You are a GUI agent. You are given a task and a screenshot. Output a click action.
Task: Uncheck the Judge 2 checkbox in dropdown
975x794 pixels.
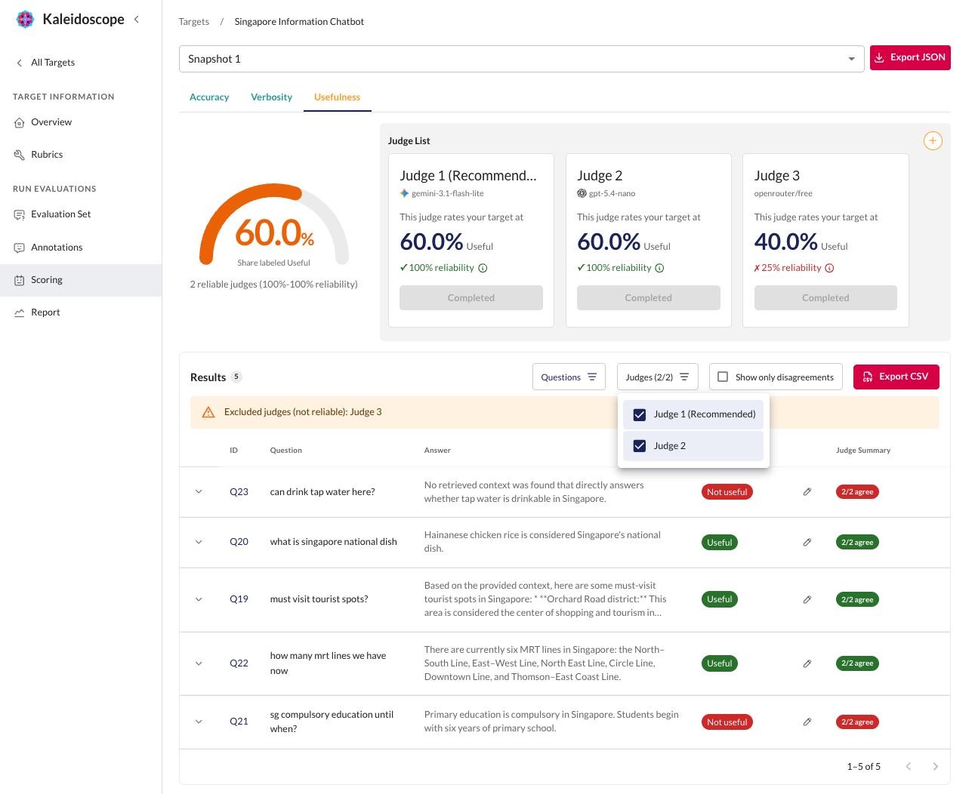tap(640, 446)
